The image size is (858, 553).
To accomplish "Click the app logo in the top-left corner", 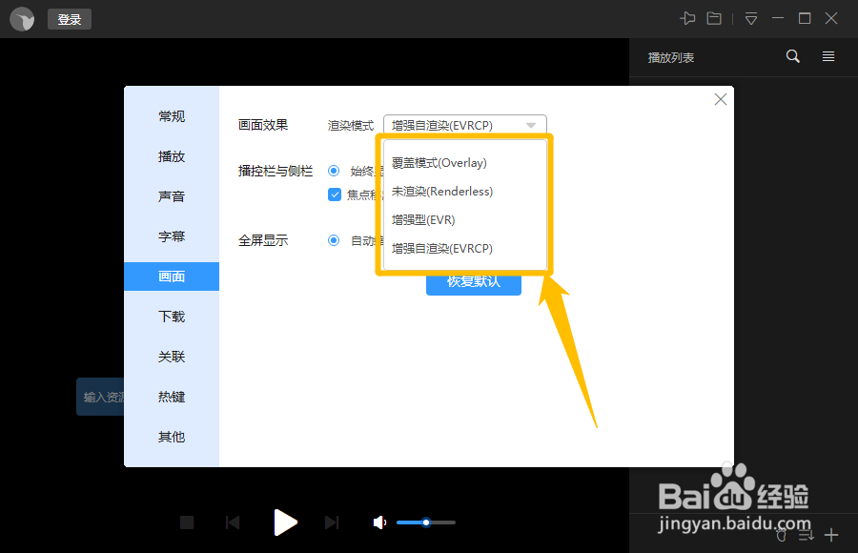I will point(21,18).
